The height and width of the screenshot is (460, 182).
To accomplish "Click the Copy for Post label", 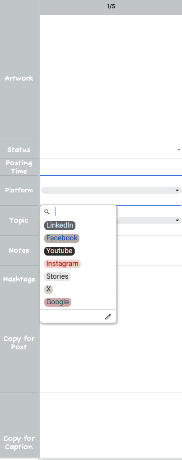I will [x=19, y=343].
